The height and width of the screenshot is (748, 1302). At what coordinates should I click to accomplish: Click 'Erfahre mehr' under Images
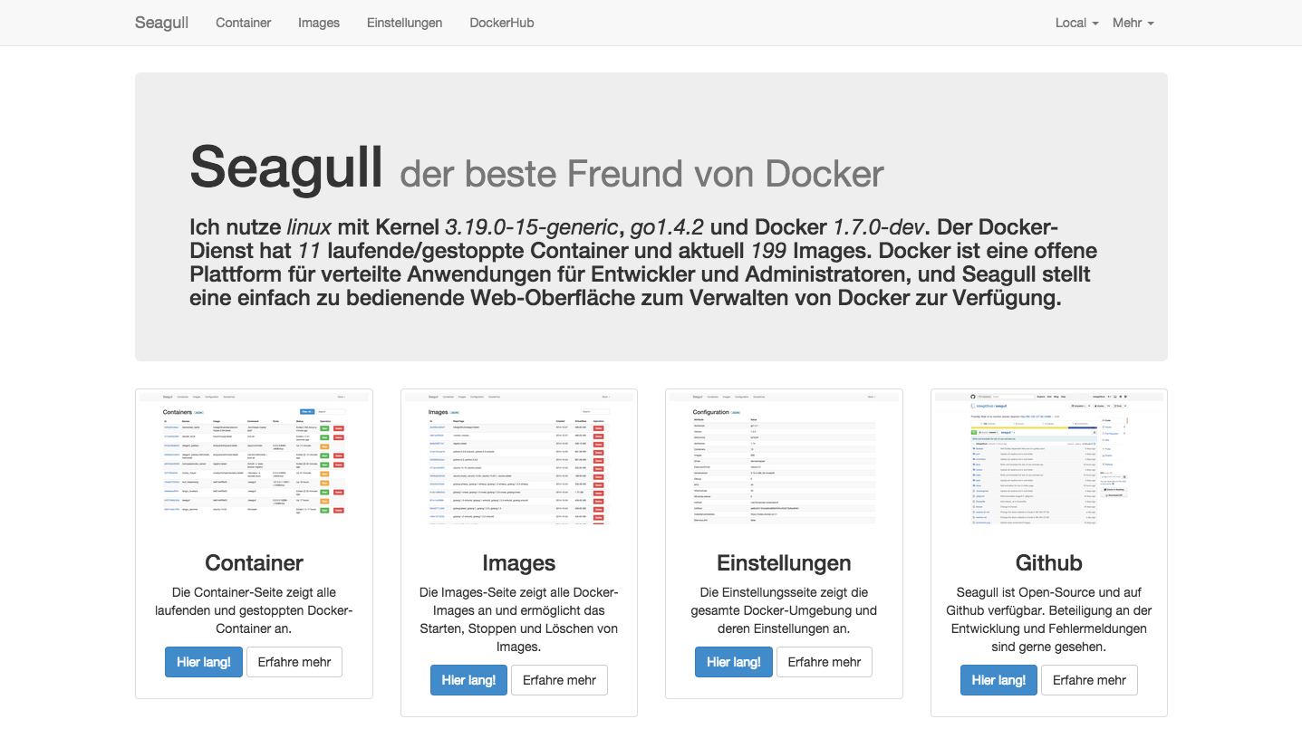point(559,680)
